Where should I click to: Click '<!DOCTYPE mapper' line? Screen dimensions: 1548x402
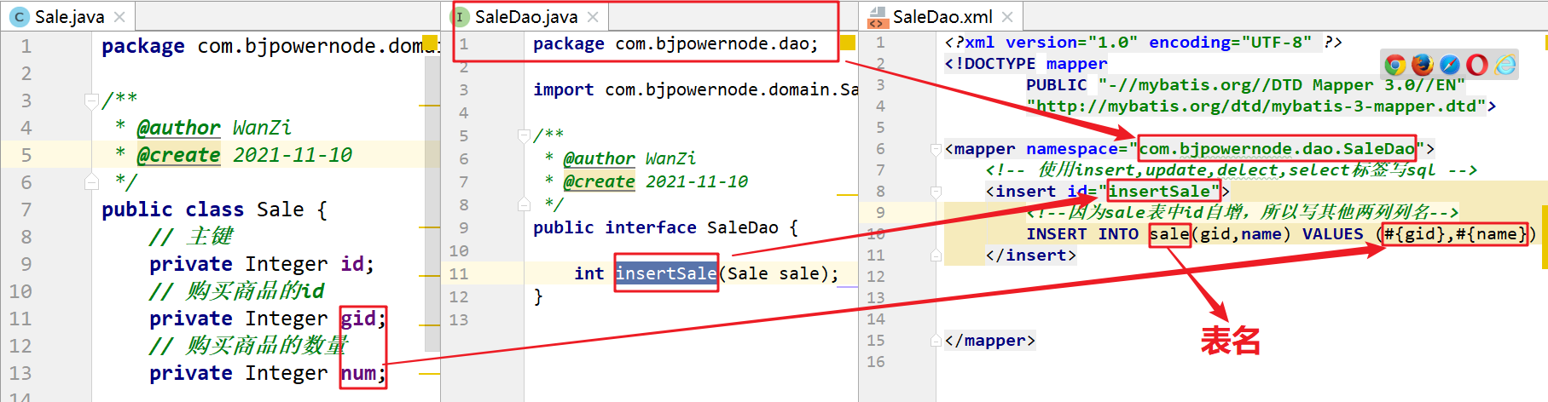pos(1026,64)
